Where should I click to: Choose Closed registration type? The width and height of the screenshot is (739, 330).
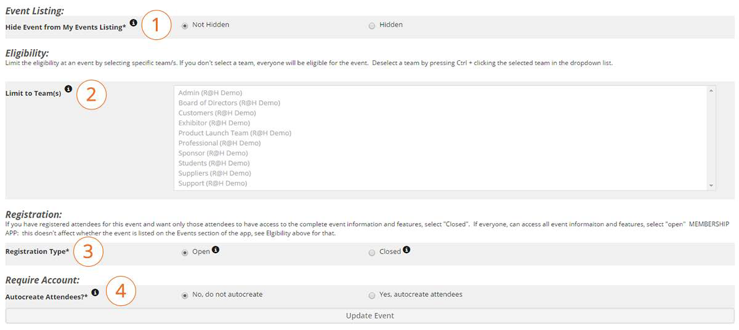[371, 253]
